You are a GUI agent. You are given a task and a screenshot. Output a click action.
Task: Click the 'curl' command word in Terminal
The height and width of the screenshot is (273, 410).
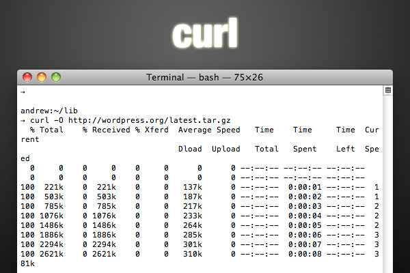pyautogui.click(x=40, y=120)
